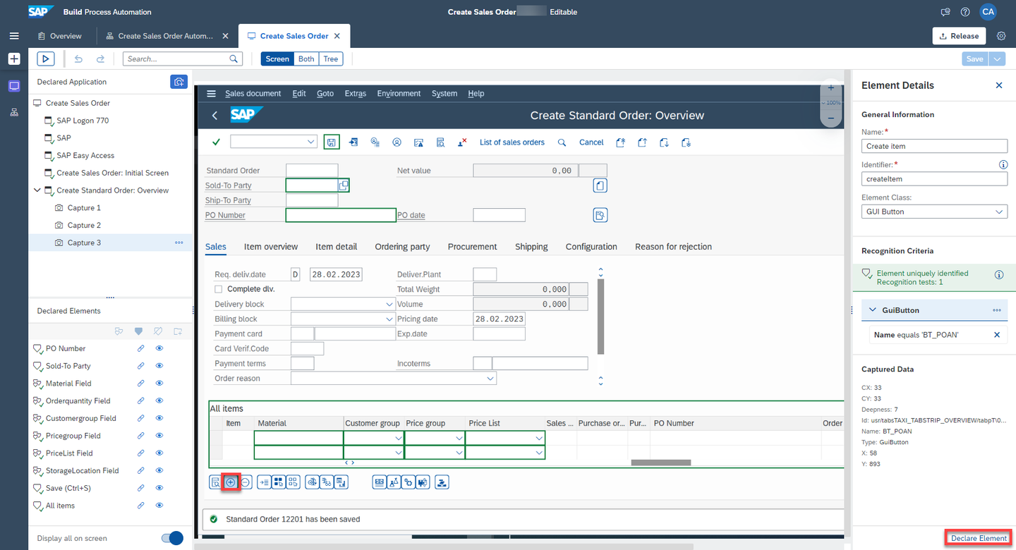Toggle visibility of Customergroup Field element
The height and width of the screenshot is (550, 1016).
159,418
